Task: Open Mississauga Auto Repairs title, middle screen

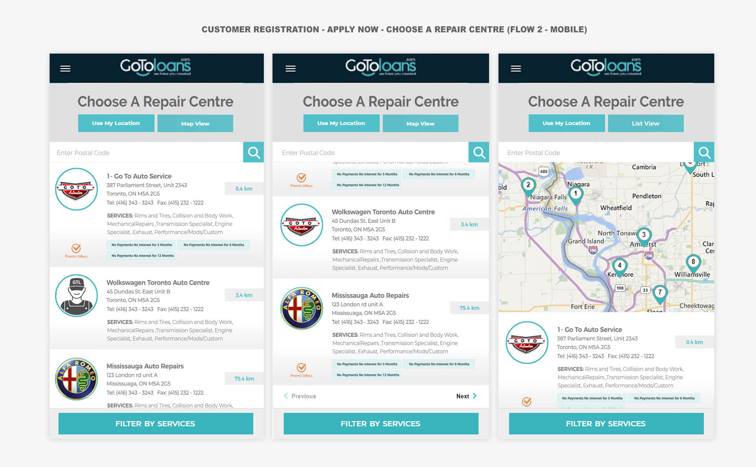Action: [370, 295]
